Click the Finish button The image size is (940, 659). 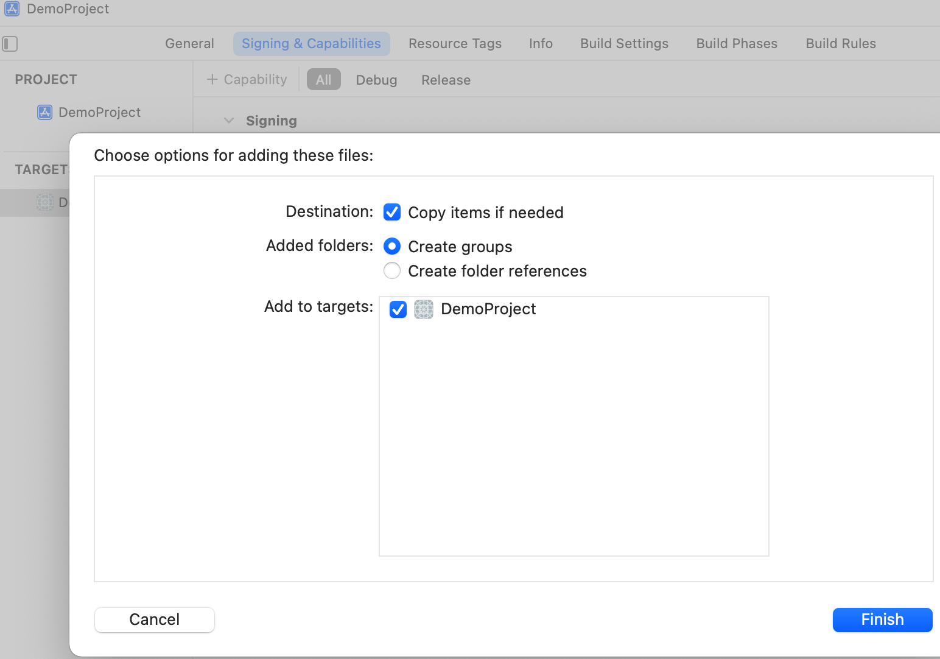click(x=882, y=619)
